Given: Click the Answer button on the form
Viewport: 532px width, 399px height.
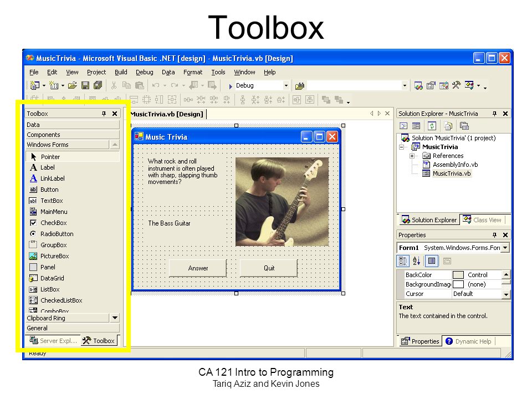Looking at the screenshot, I should coord(198,268).
